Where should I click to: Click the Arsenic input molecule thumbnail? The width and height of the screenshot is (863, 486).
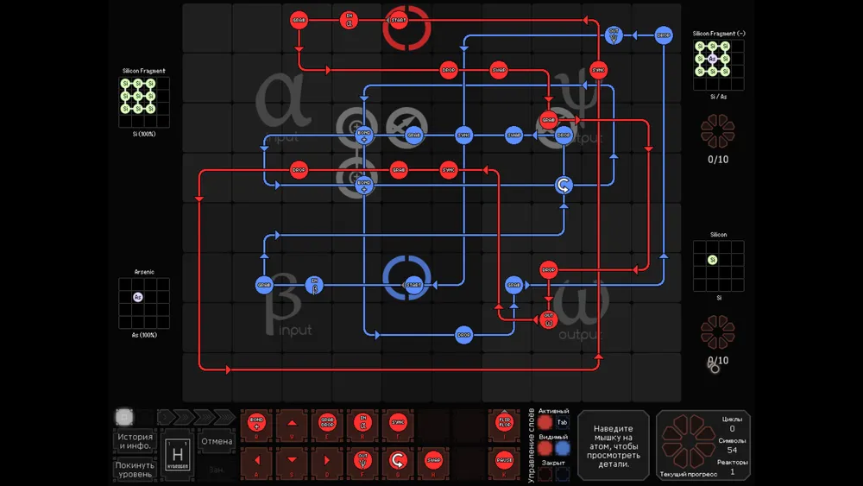144,303
